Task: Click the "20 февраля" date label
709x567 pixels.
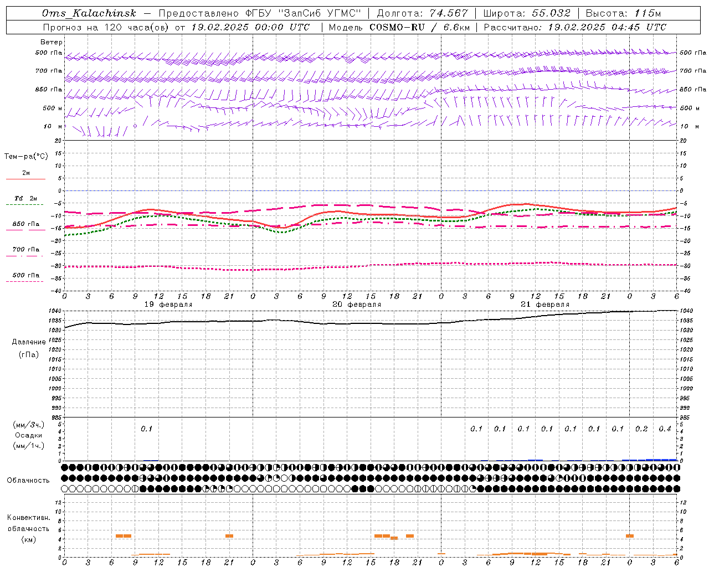Action: point(357,305)
